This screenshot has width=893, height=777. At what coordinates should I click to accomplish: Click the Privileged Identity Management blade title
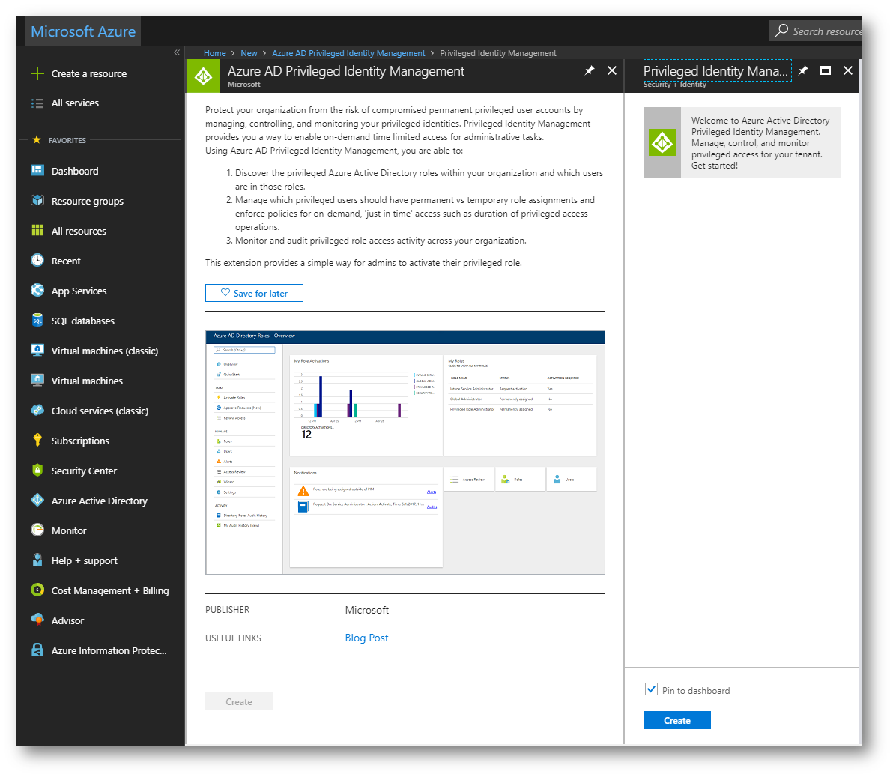pyautogui.click(x=717, y=71)
